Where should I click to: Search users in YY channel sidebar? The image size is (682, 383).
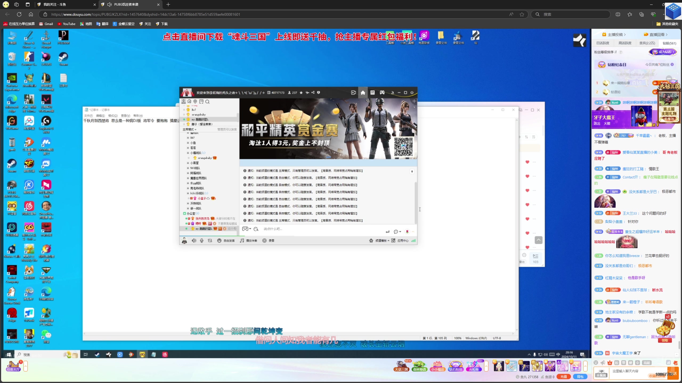208,102
